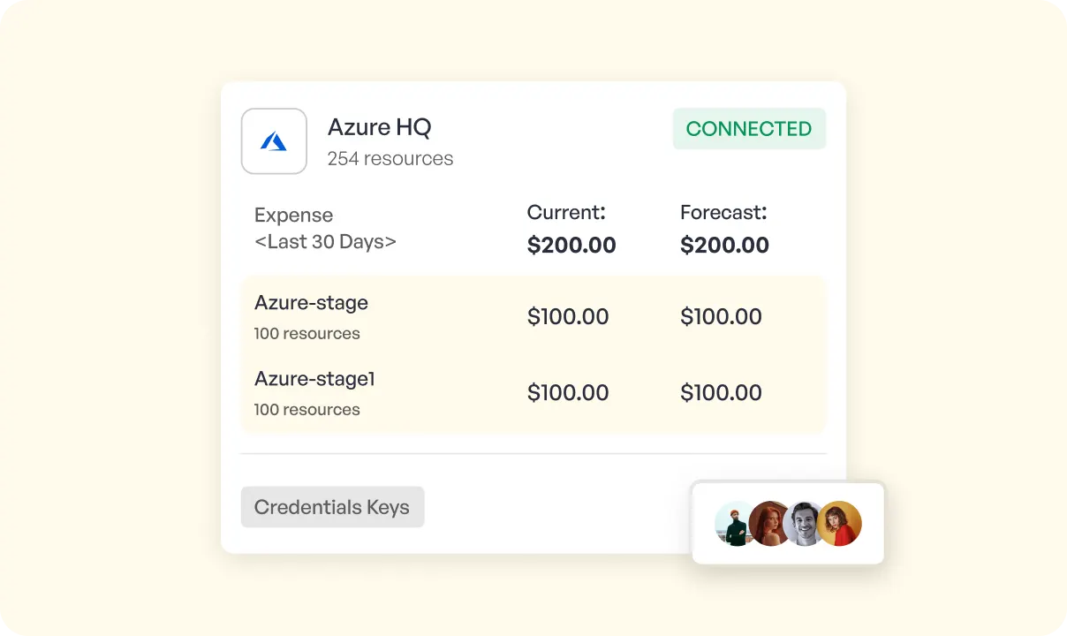Screen dimensions: 1067x636
Task: Click the Azure HQ account title
Action: pyautogui.click(x=379, y=127)
